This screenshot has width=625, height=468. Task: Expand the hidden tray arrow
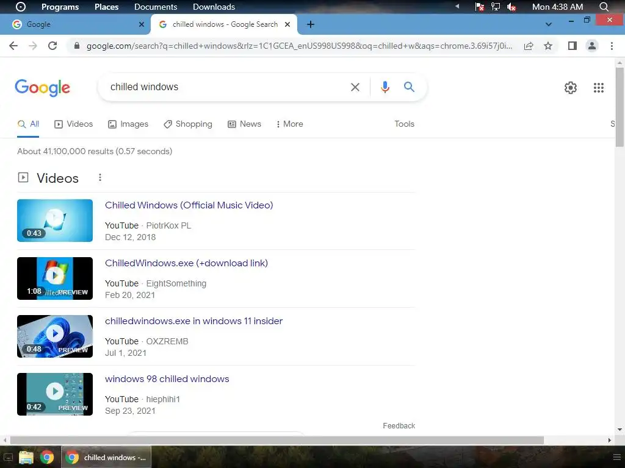pyautogui.click(x=457, y=6)
